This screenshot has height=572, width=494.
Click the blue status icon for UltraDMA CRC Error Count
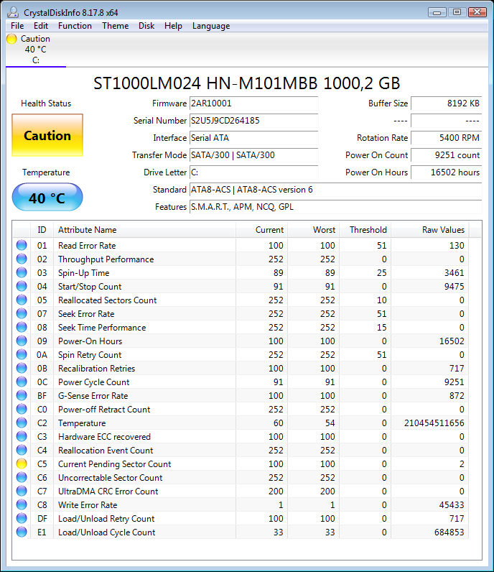22,491
